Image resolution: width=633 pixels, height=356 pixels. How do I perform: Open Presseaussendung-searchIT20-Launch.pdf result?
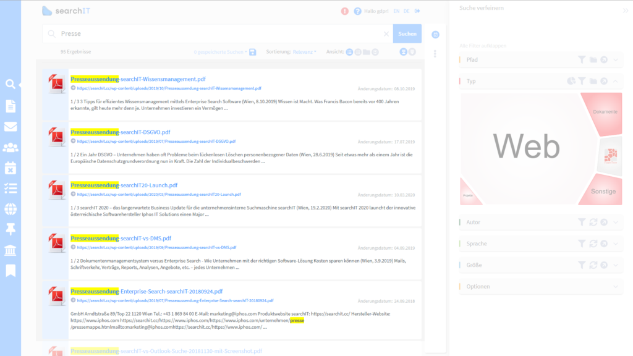pyautogui.click(x=124, y=185)
